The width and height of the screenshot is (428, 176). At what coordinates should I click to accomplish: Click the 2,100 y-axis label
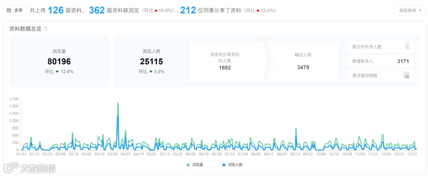click(x=13, y=99)
